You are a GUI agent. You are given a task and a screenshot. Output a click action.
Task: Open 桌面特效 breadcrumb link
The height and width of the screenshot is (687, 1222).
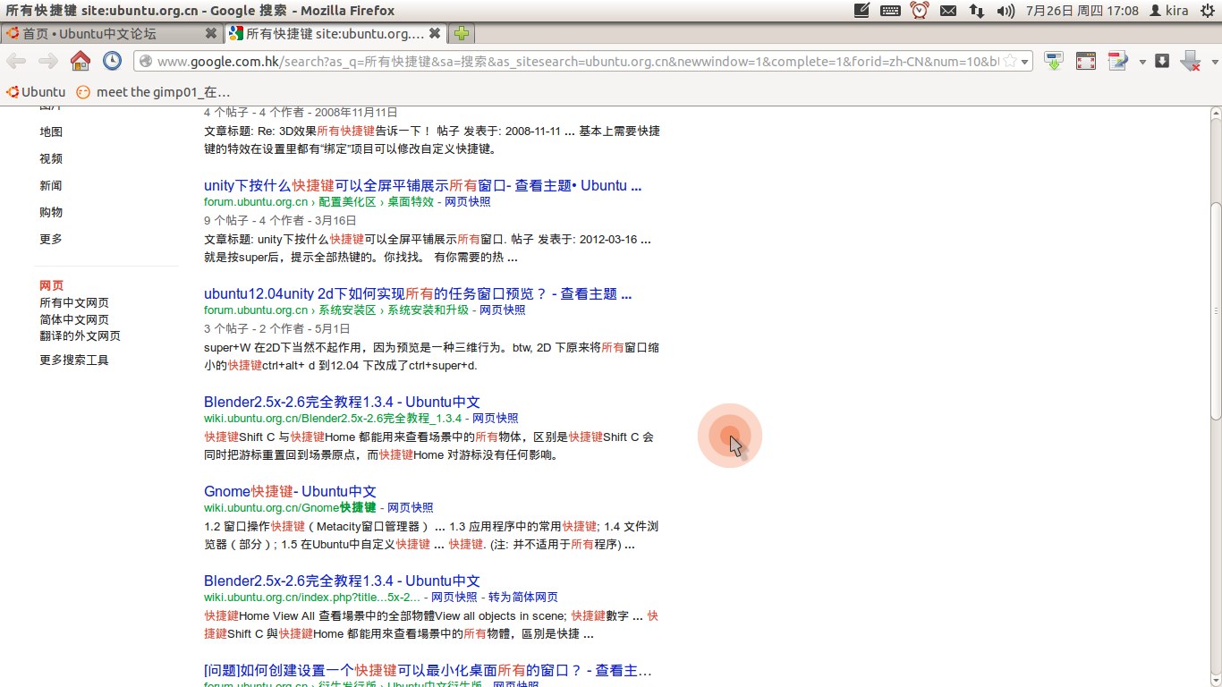tap(411, 202)
